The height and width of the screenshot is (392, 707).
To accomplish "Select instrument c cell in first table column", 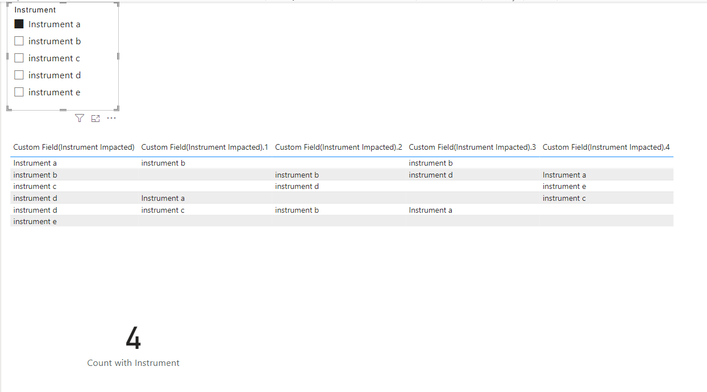I will (x=35, y=186).
